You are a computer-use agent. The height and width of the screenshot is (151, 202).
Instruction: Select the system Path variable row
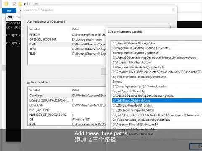[66, 124]
